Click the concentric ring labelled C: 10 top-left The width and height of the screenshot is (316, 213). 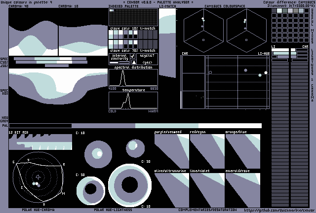98,154
